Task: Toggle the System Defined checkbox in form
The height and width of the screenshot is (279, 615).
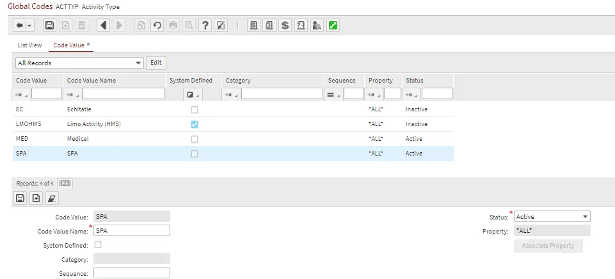Action: [x=98, y=244]
